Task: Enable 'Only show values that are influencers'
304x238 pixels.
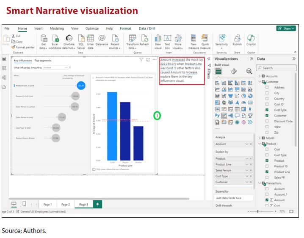Action: [94, 169]
